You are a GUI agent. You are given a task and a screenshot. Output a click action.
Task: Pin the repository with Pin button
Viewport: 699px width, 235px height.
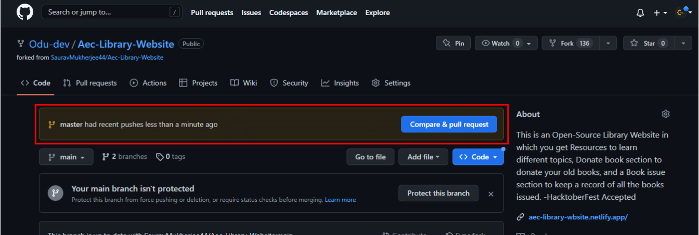coord(453,43)
